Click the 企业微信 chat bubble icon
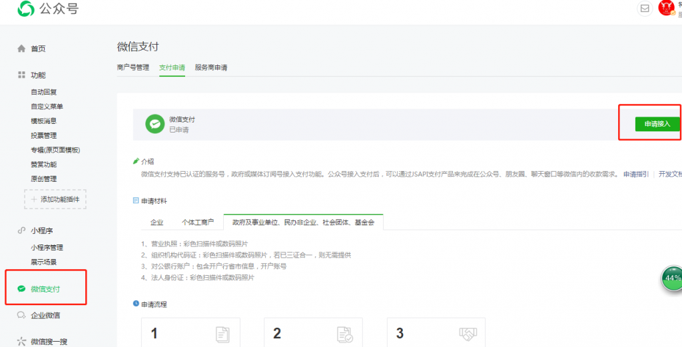The height and width of the screenshot is (347, 682). point(21,315)
